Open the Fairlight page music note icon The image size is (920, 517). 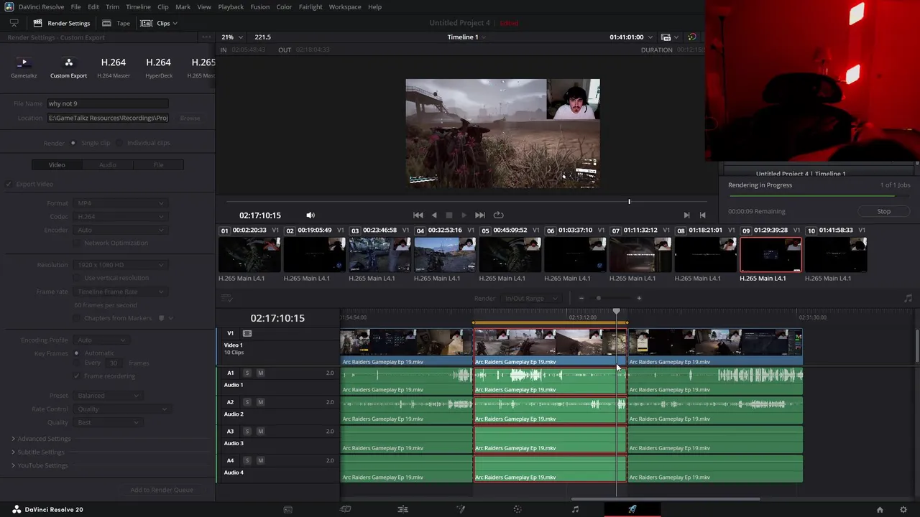point(575,509)
